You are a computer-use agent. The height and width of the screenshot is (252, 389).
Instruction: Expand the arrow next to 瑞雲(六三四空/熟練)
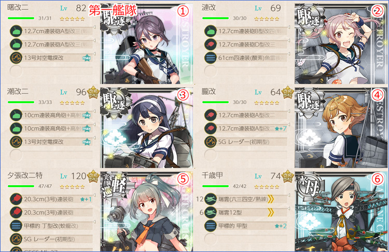tap(289, 195)
